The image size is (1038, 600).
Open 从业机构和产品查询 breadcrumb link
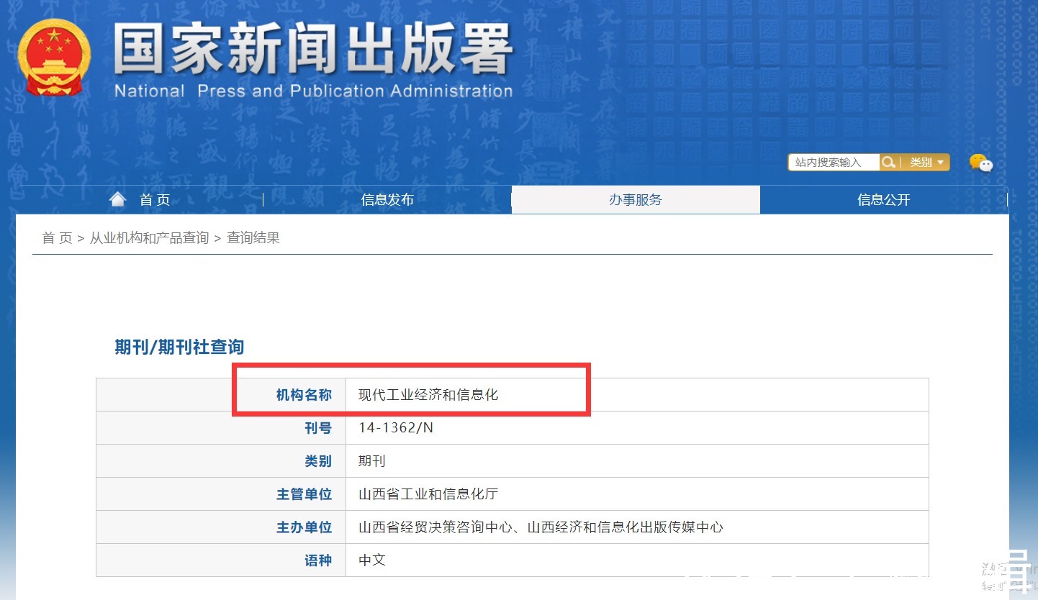point(149,238)
